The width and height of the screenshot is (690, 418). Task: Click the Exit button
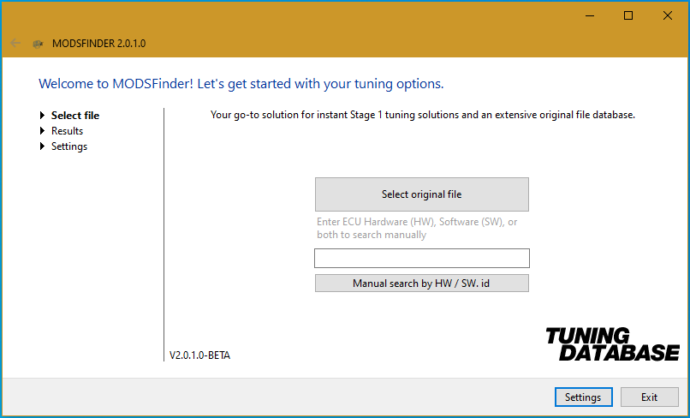click(649, 397)
